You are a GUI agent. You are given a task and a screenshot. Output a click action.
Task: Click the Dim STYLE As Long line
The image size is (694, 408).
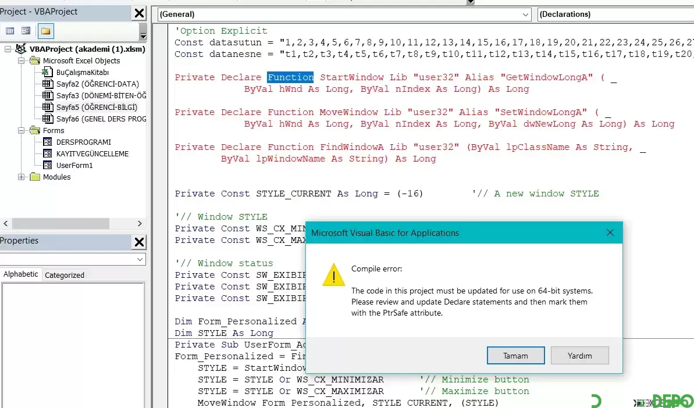tap(224, 333)
